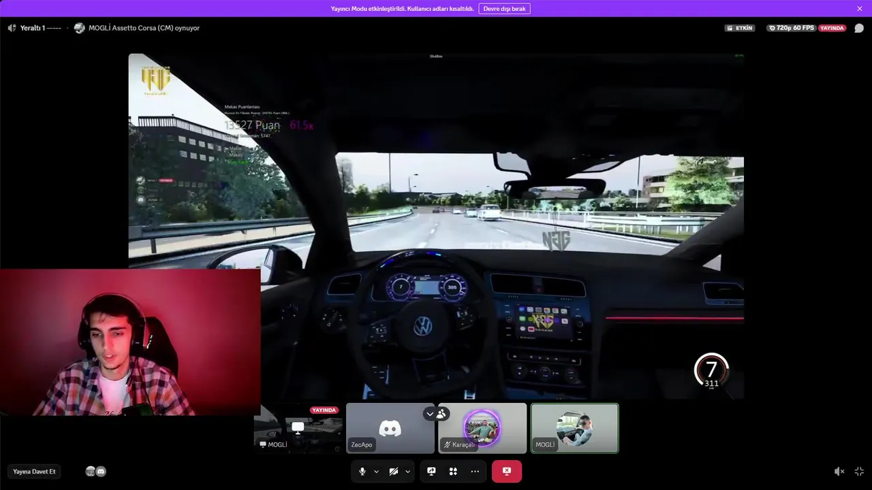Click the speaker icon beside 'Yeraltı 1'

[12, 28]
